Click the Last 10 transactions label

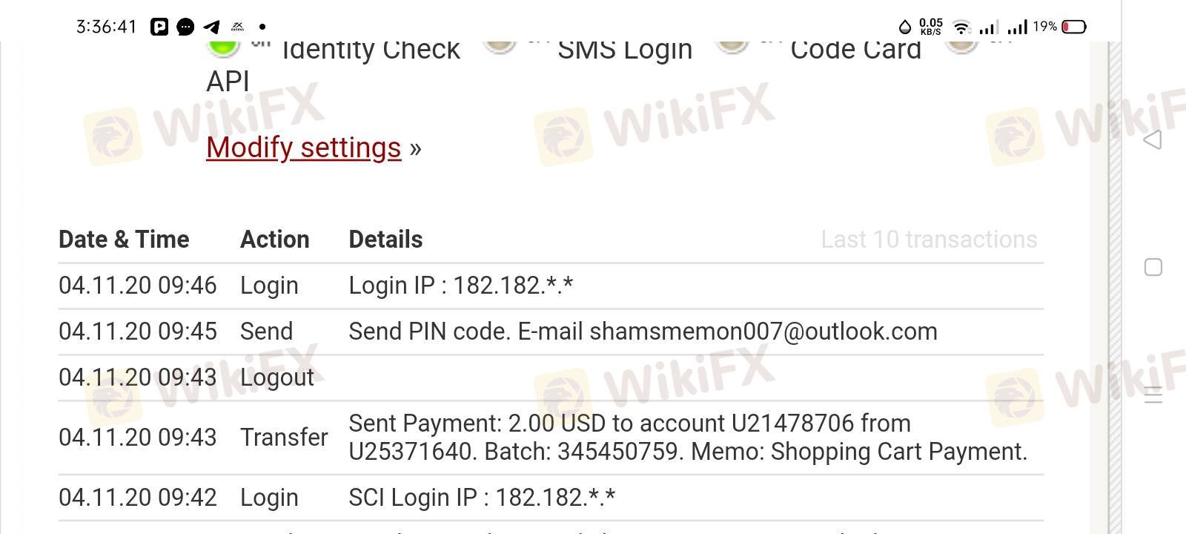tap(928, 240)
